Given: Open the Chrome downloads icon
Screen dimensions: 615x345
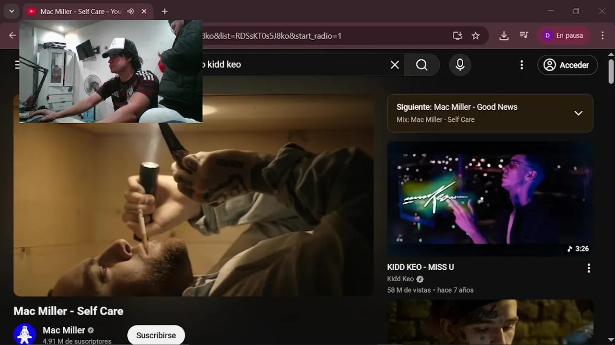Looking at the screenshot, I should (x=504, y=35).
